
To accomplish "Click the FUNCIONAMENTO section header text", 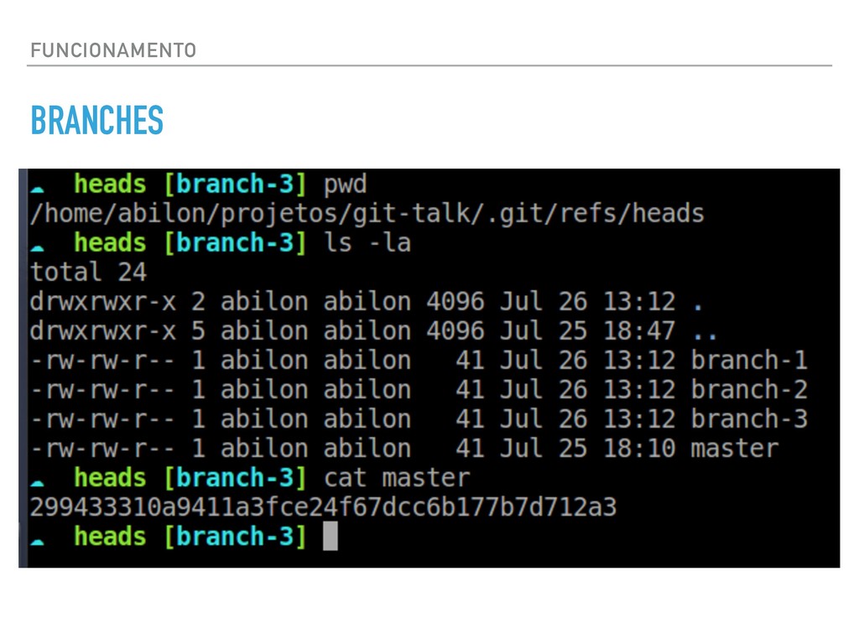I will click(112, 50).
